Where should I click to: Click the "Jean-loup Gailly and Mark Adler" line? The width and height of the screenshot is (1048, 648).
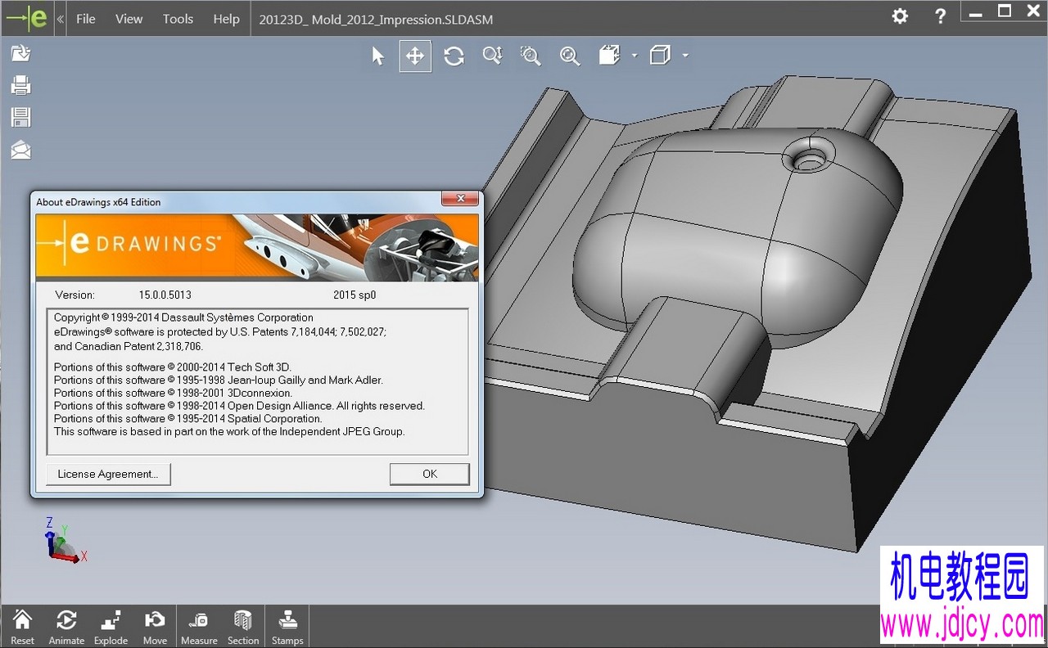219,380
